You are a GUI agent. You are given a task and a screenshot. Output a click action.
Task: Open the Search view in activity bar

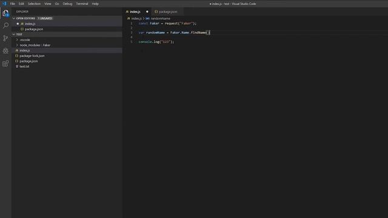(x=5, y=25)
